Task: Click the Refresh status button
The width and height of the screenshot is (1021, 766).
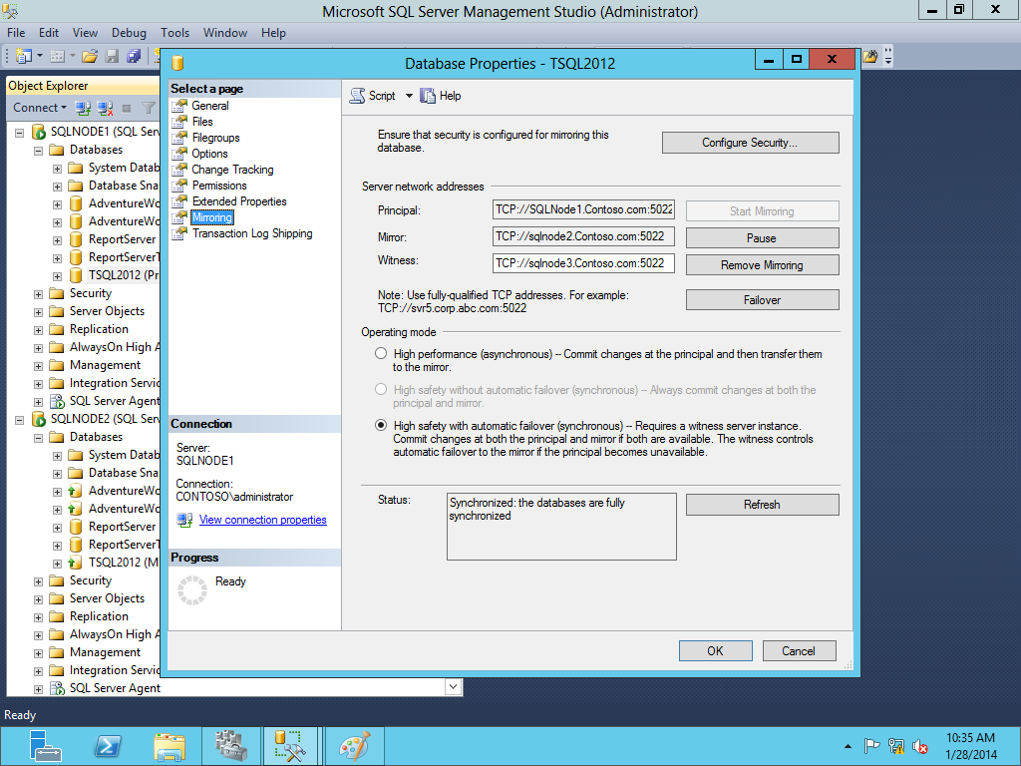Action: click(x=762, y=505)
